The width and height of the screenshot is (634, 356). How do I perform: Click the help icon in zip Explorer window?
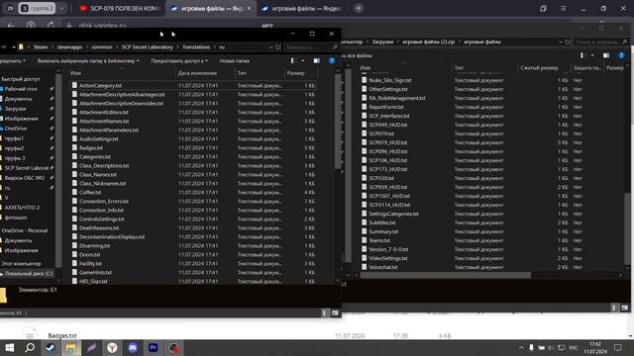coord(621,55)
